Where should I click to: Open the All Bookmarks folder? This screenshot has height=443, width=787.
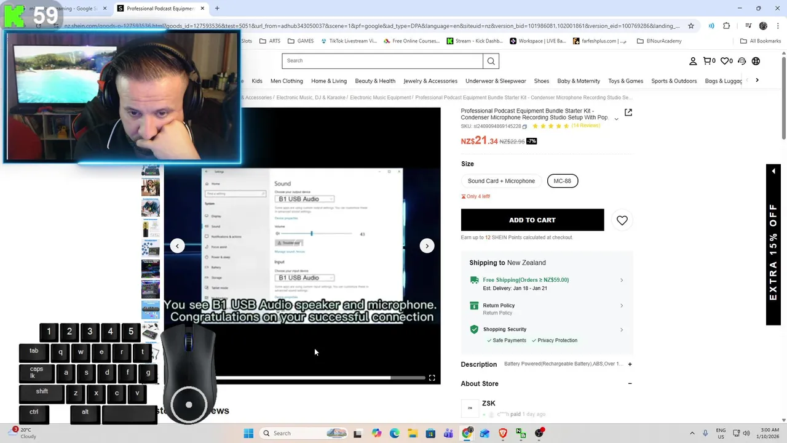coord(761,41)
